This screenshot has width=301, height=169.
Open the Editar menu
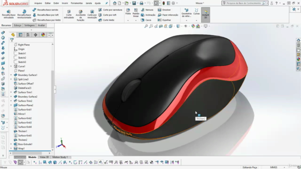pos(48,3)
